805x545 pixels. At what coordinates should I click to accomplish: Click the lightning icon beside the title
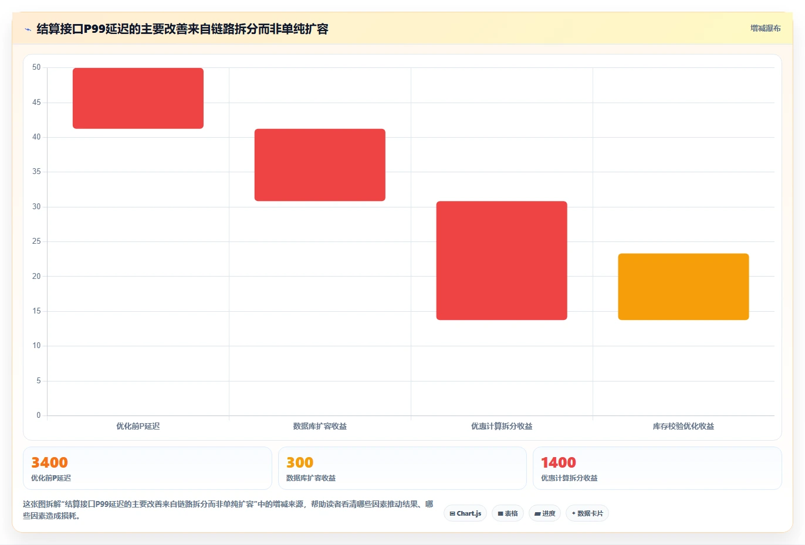[28, 29]
